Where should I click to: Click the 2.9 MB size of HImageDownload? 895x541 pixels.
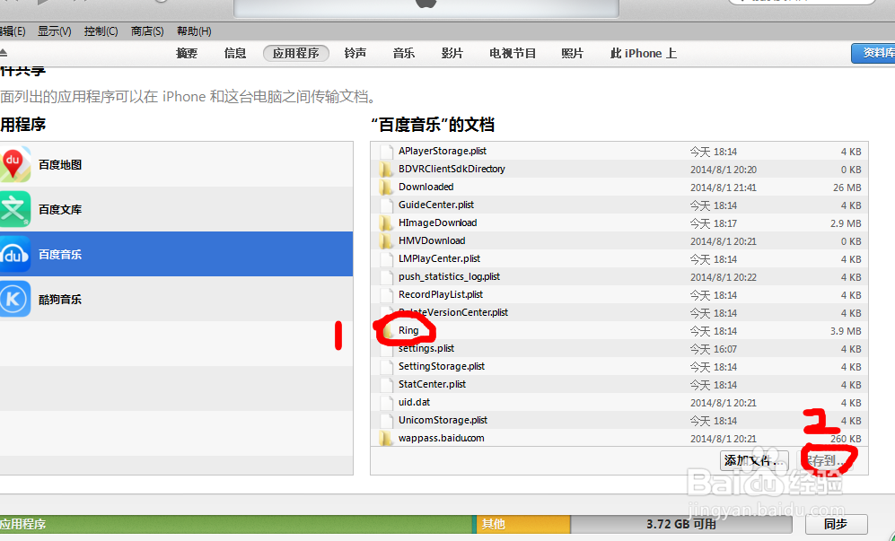click(846, 223)
